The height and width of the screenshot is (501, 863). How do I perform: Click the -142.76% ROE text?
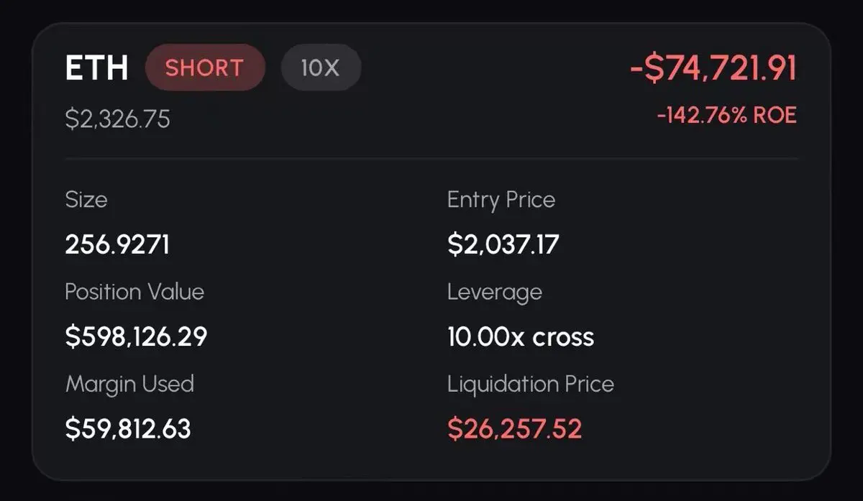726,116
